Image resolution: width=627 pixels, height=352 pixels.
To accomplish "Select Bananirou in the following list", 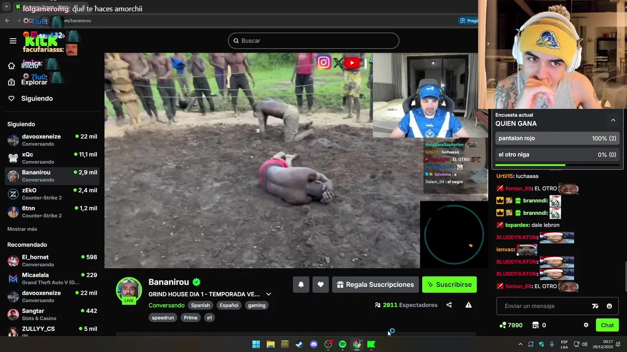I will [52, 176].
